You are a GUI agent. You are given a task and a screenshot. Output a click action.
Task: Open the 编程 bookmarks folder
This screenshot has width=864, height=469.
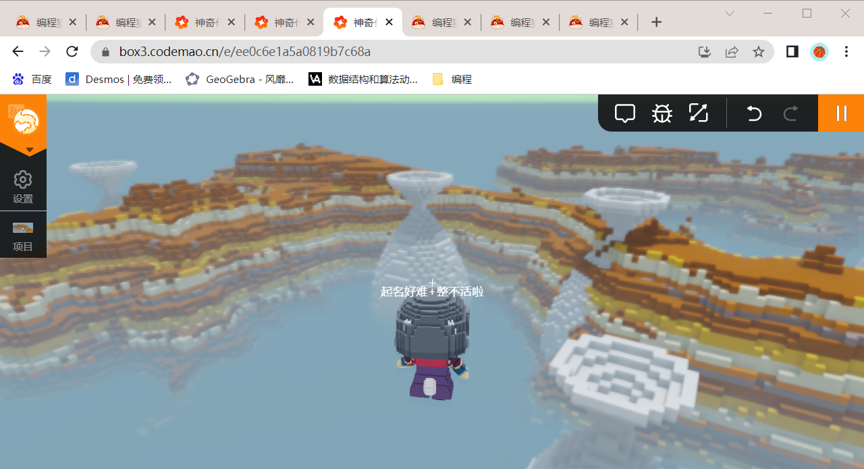452,80
